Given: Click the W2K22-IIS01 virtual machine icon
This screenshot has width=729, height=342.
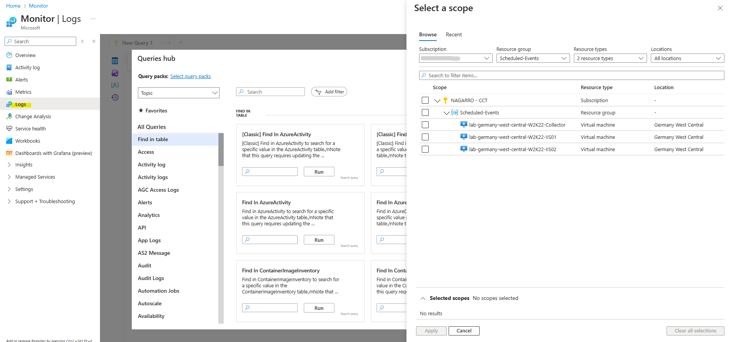Looking at the screenshot, I should click(464, 137).
